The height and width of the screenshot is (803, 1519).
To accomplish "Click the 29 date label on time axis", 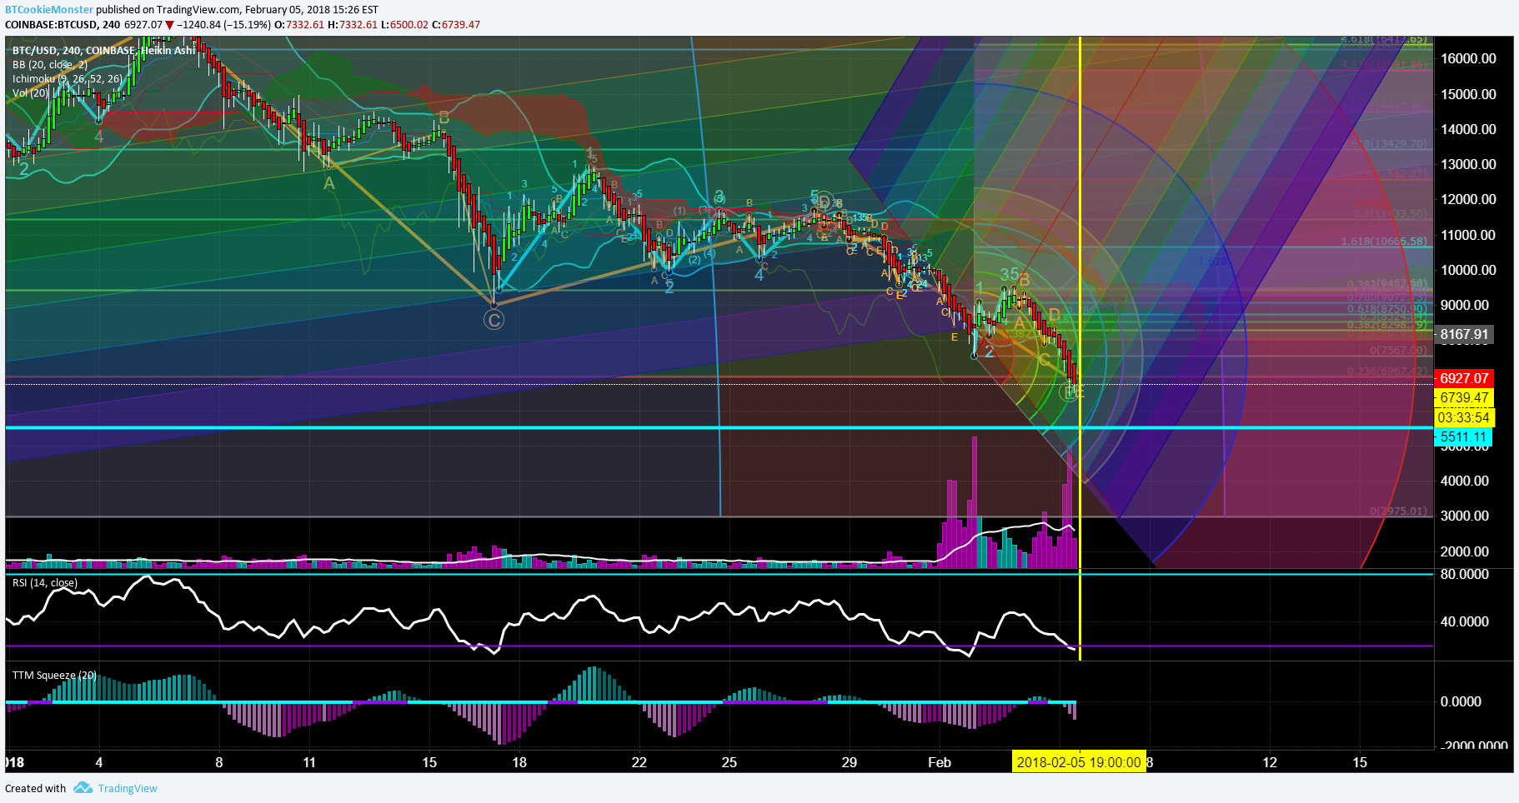I will coord(850,762).
